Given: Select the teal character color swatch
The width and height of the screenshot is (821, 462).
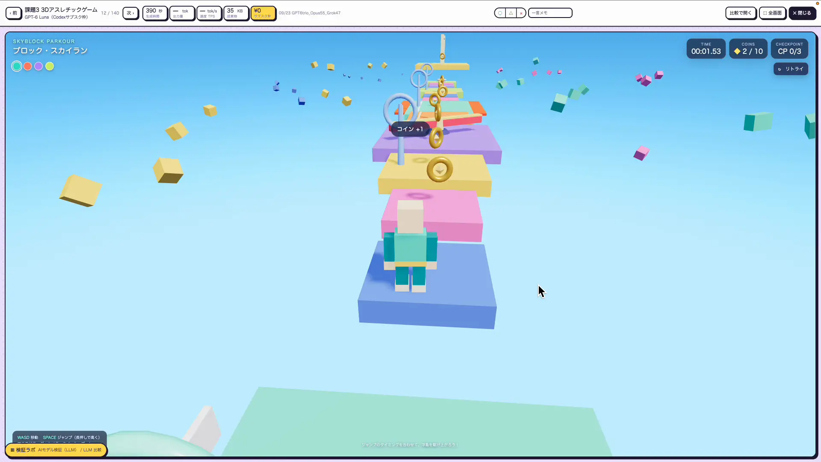Looking at the screenshot, I should point(17,66).
